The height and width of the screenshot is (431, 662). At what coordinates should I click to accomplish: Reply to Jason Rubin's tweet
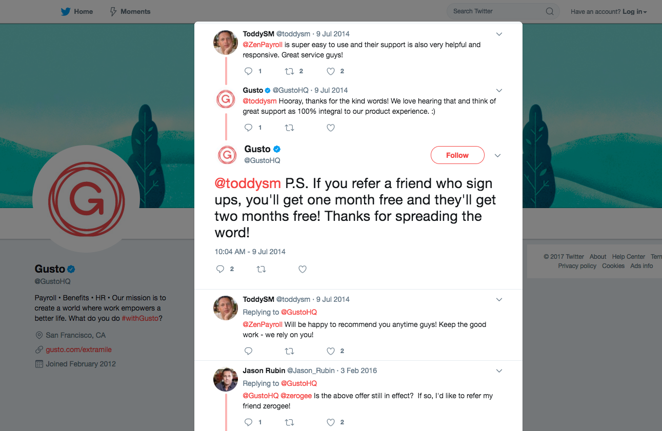249,422
